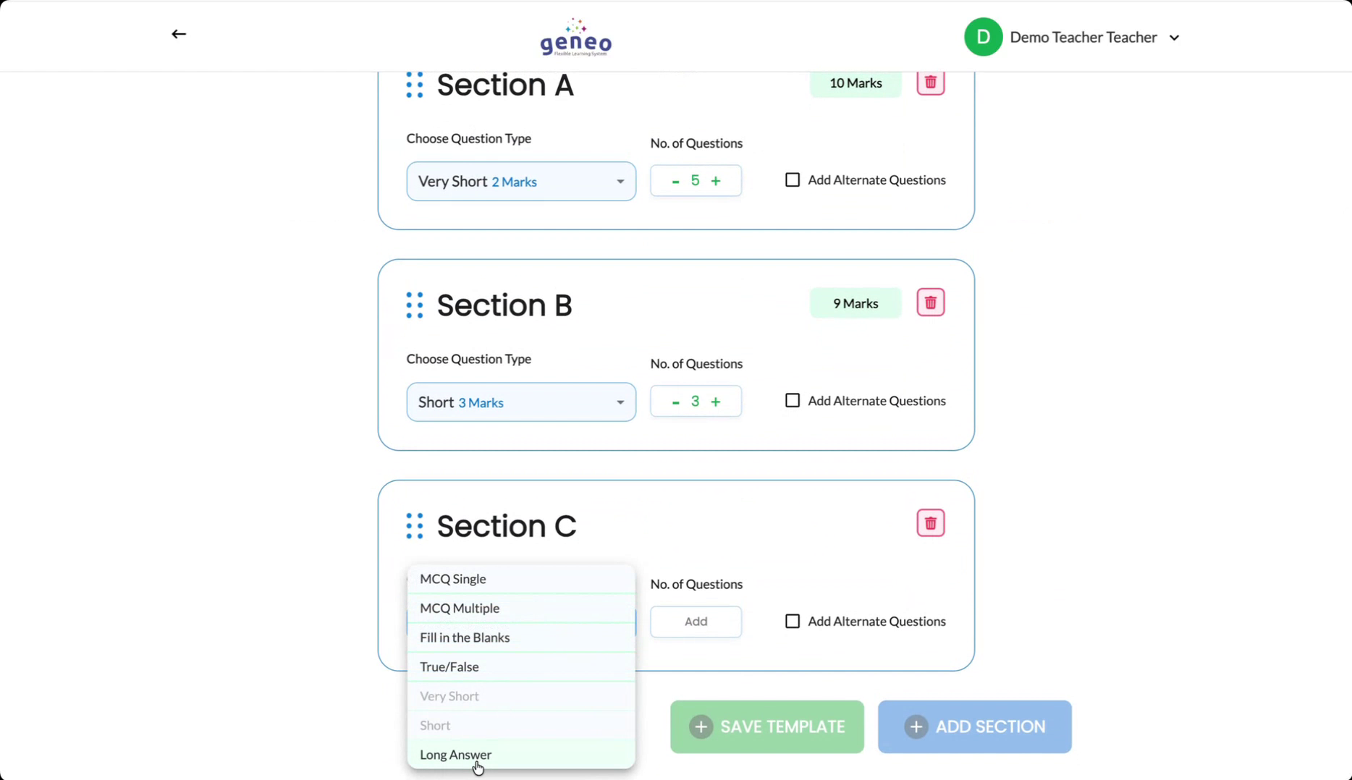Open Section A question type dropdown
The image size is (1352, 780).
(521, 182)
